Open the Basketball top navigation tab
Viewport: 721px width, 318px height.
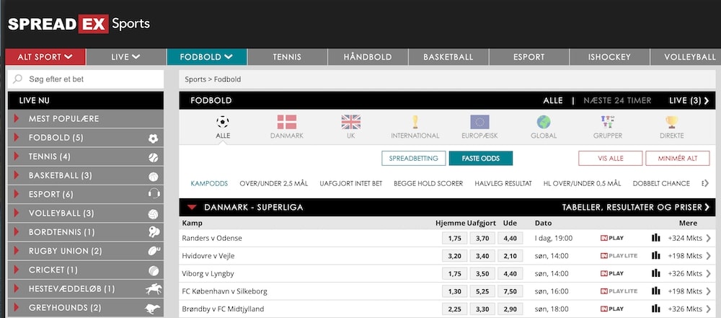(x=448, y=57)
